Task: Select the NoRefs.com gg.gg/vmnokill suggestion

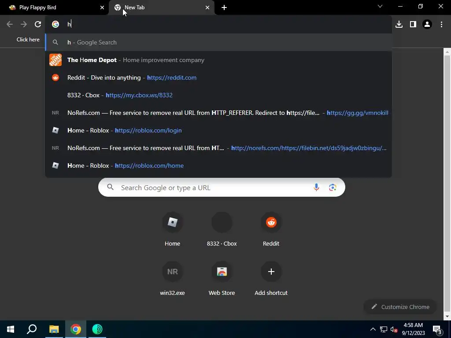Action: tap(218, 113)
